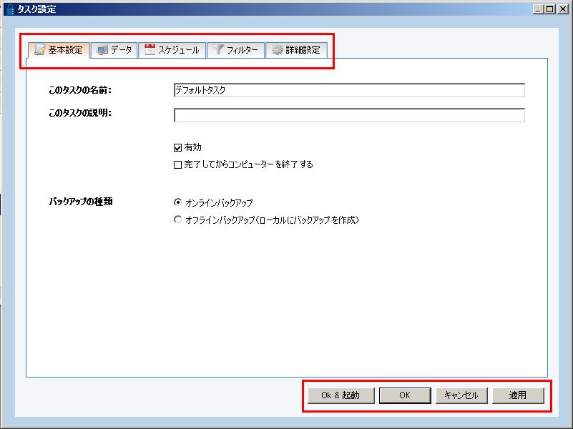Maximize the タスク設定 window
Screen dimensions: 573x429
tap(549, 9)
